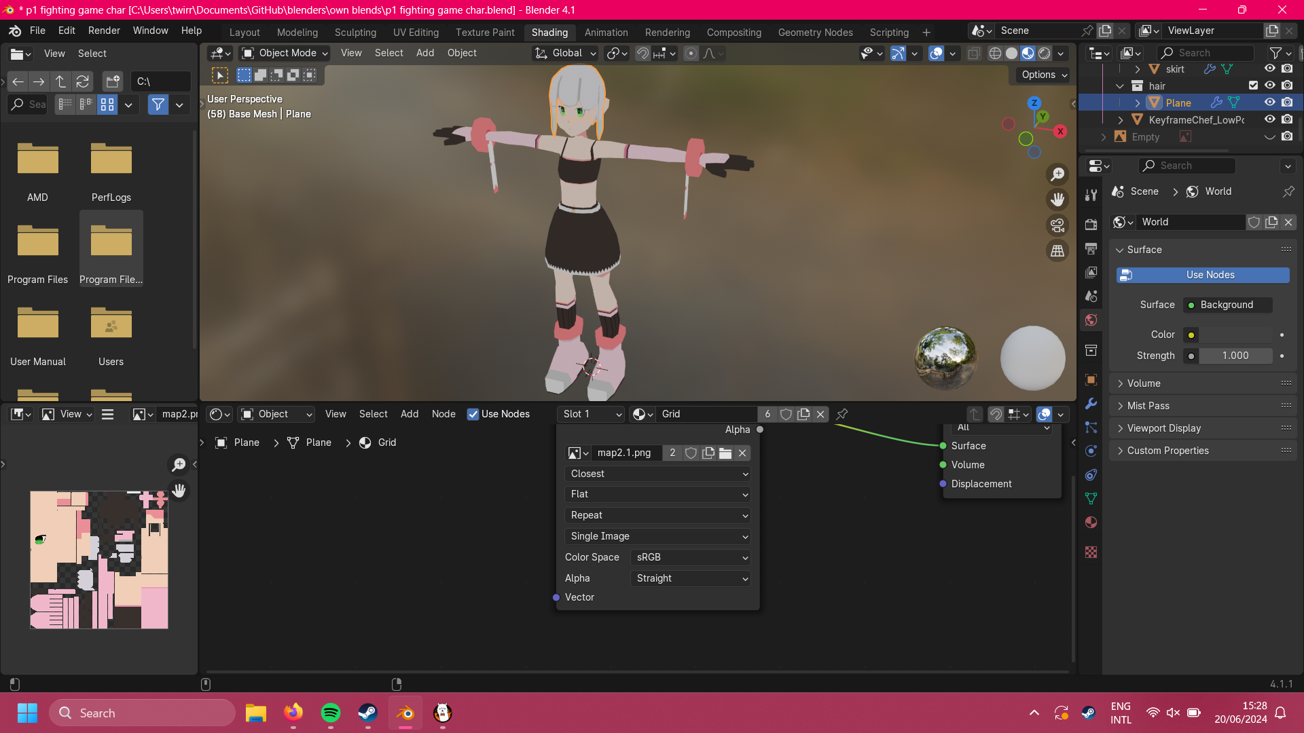The height and width of the screenshot is (733, 1304).
Task: Click the Options button in the viewport
Action: [1042, 75]
